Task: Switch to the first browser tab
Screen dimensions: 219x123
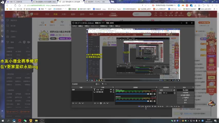Action: pos(18,2)
